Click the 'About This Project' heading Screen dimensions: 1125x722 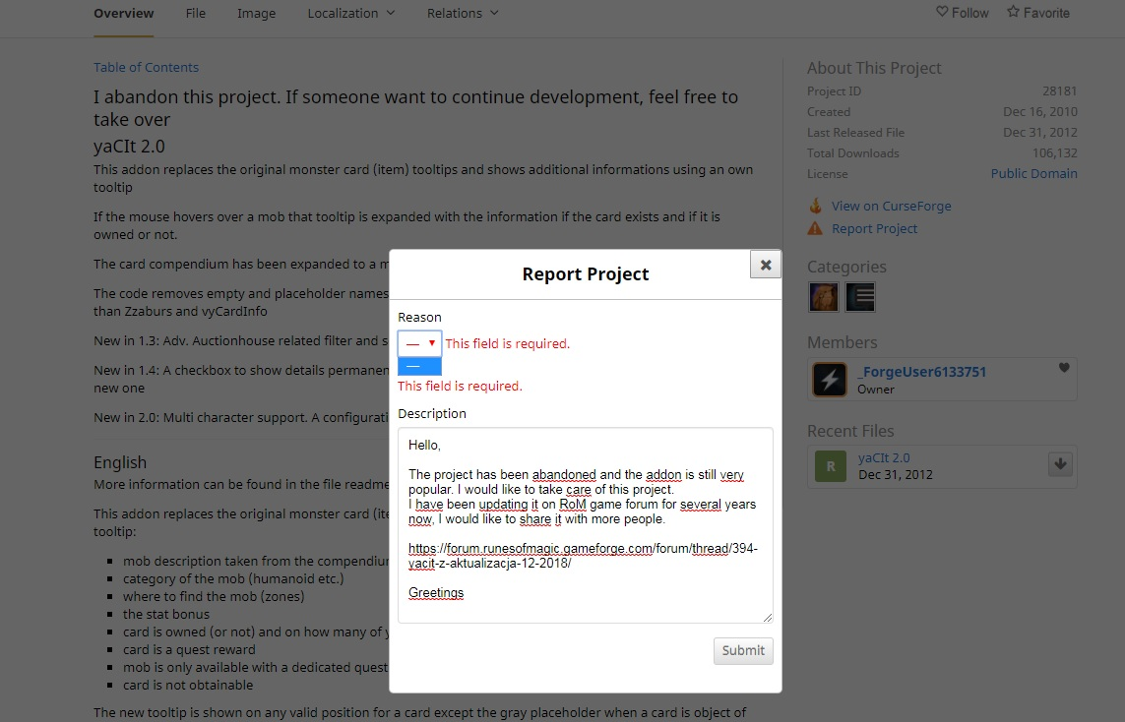(874, 68)
